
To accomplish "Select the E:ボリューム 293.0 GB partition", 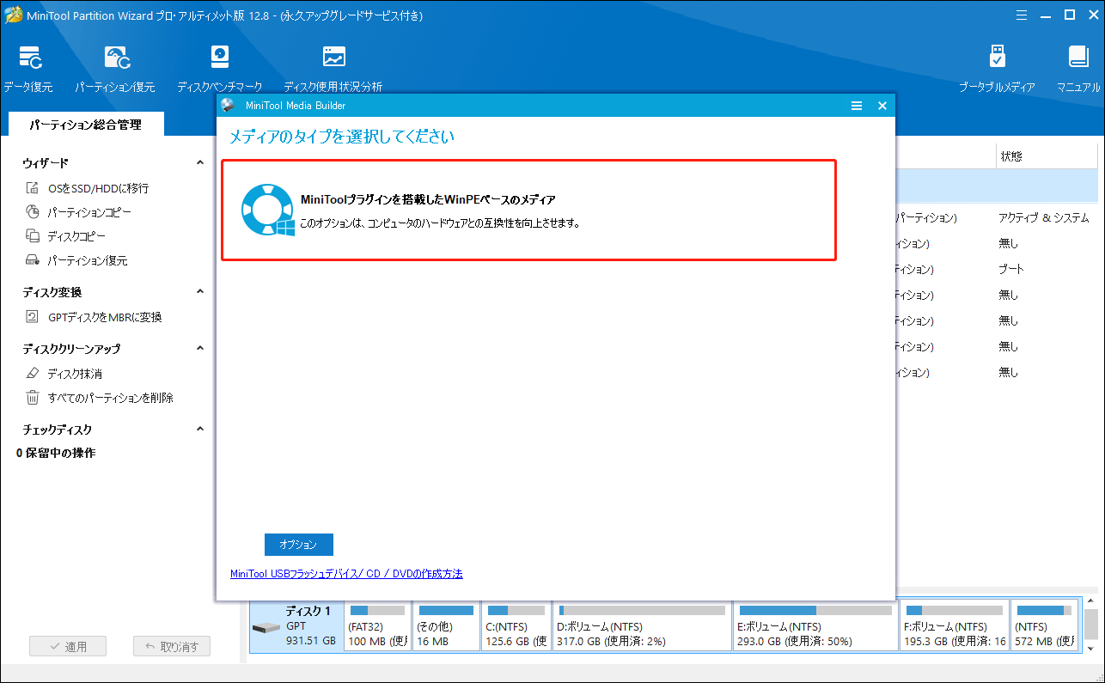I will [815, 625].
